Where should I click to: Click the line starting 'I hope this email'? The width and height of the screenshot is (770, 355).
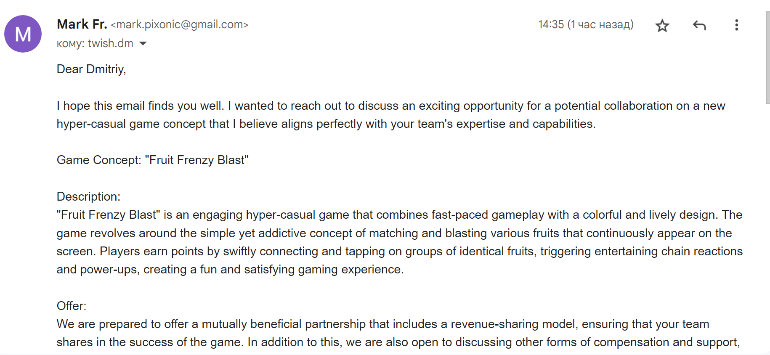tap(391, 106)
